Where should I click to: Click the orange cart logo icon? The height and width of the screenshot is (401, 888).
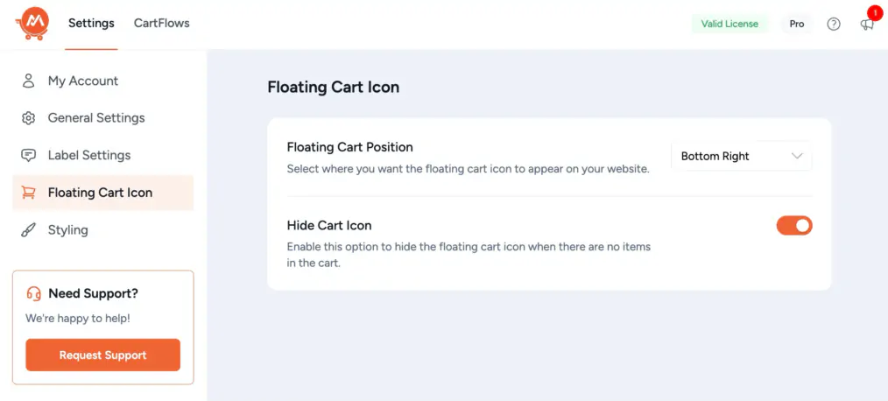31,24
